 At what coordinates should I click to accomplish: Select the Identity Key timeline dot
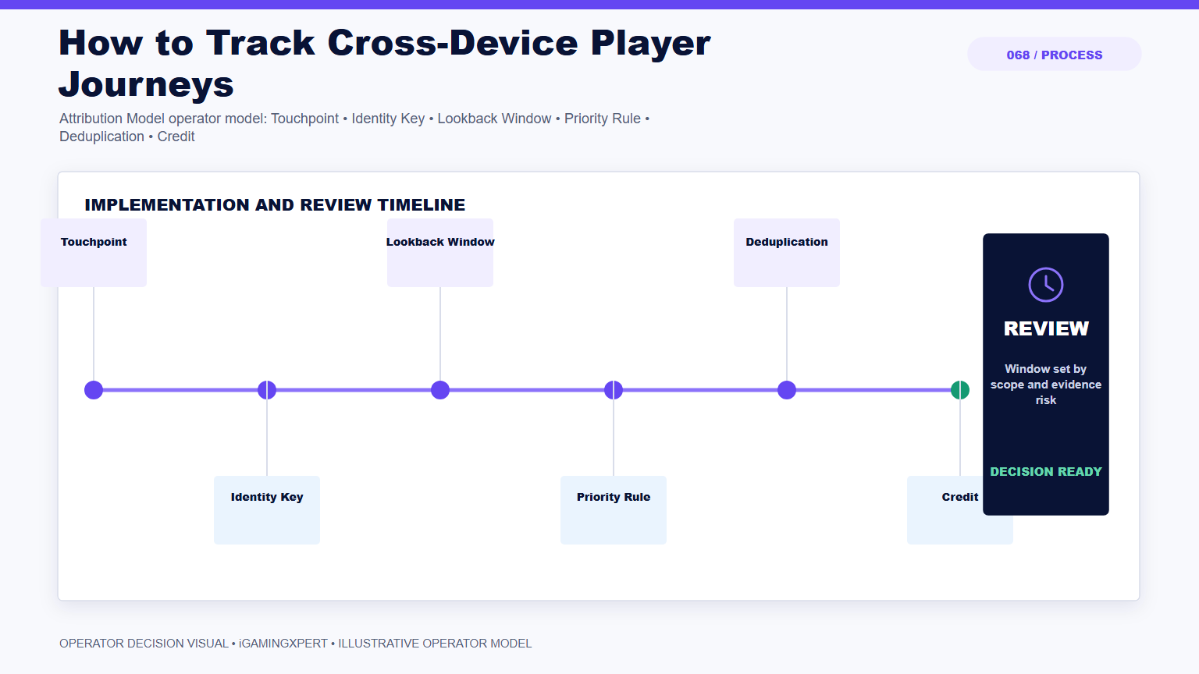tap(267, 390)
